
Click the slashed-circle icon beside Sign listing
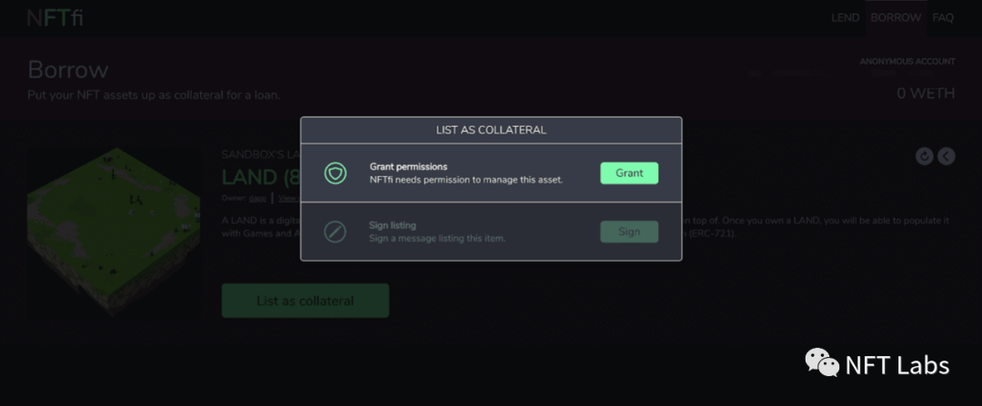pos(336,232)
